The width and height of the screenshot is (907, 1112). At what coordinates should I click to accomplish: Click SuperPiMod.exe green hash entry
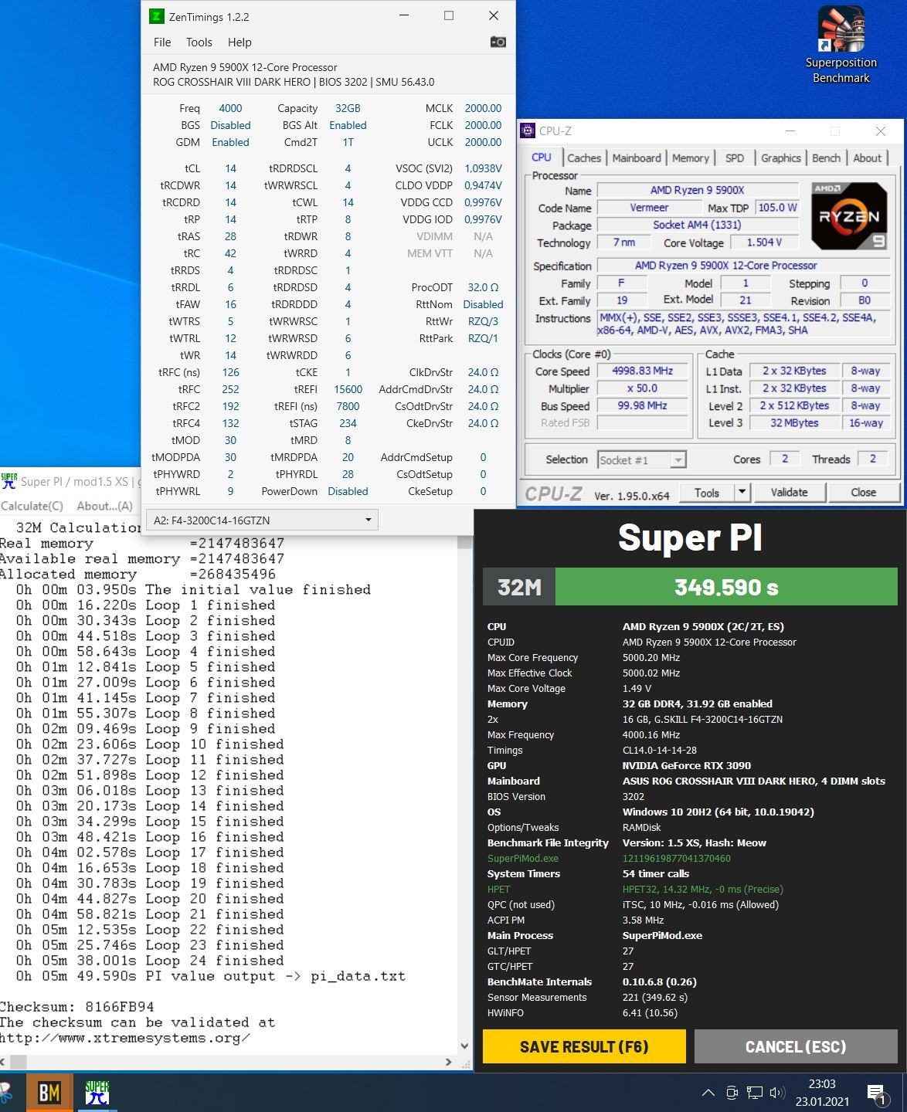point(609,858)
